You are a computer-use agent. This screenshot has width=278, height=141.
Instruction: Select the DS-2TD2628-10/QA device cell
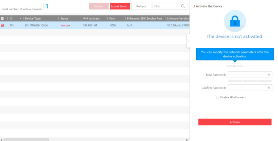coord(37,25)
